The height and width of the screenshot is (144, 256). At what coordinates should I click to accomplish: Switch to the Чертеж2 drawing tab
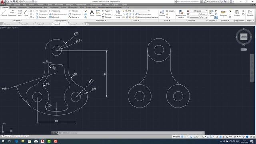pos(40,24)
